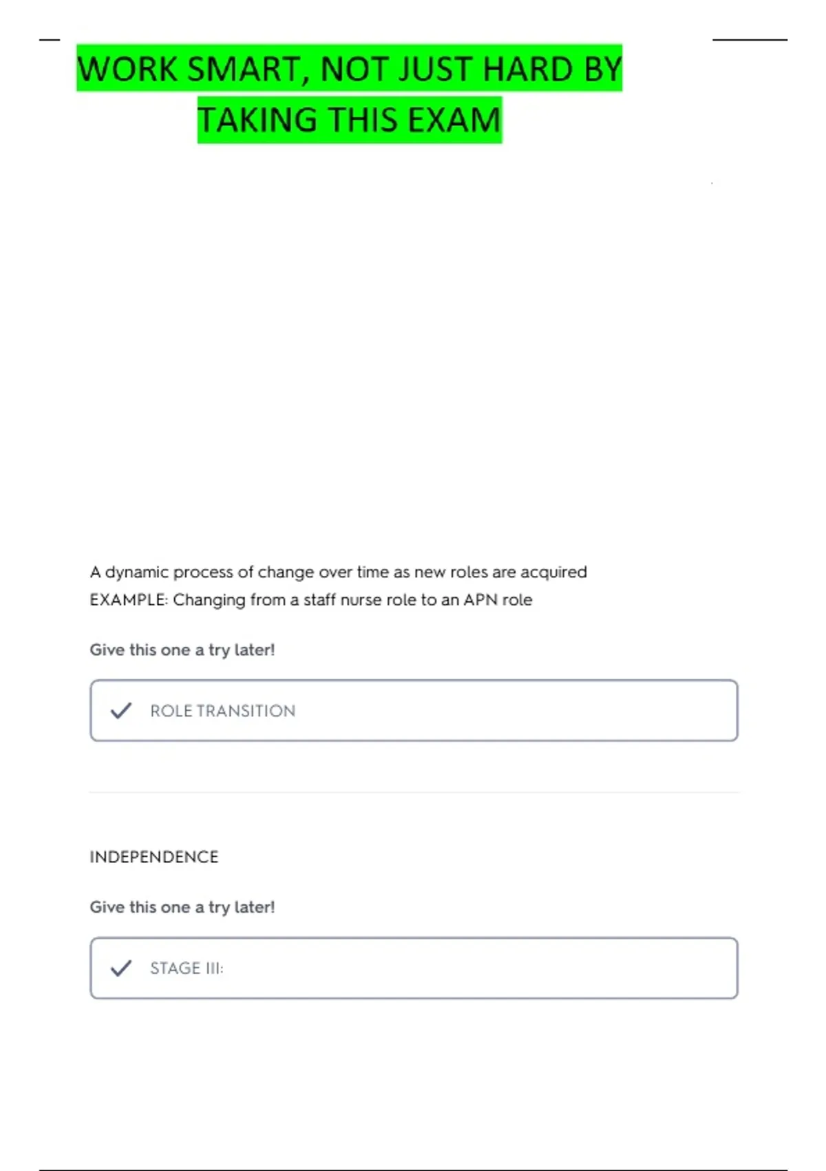826x1171 pixels.
Task: Click the long line at top right corner
Action: [750, 40]
